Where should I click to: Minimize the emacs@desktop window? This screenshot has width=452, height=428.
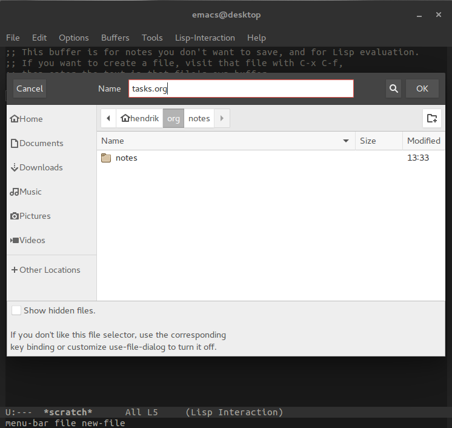pos(419,15)
